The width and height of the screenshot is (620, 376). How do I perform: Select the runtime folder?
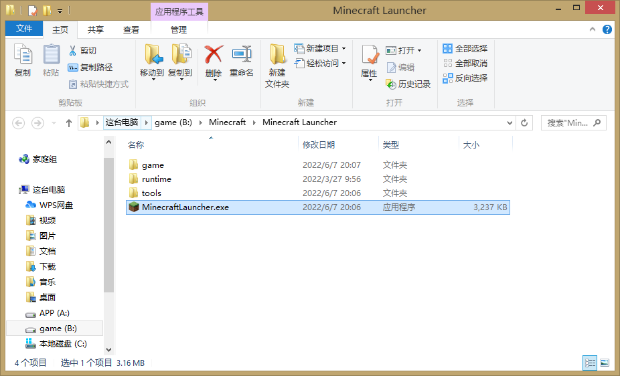(318, 179)
